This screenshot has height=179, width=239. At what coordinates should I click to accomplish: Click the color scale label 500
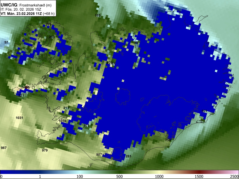pos(119,176)
